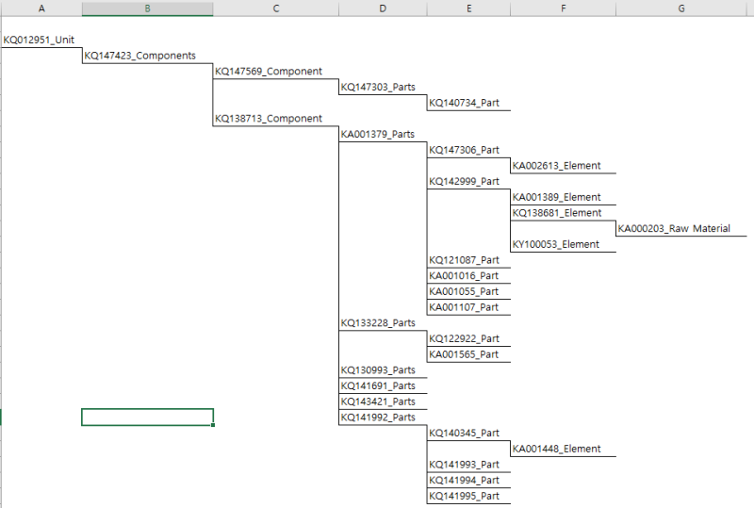Select cell KQ140734_Part
Viewport: 754px width, 508px height.
(x=468, y=103)
